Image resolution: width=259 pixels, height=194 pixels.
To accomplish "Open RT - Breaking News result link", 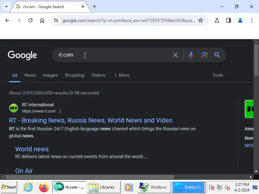I will (91, 120).
